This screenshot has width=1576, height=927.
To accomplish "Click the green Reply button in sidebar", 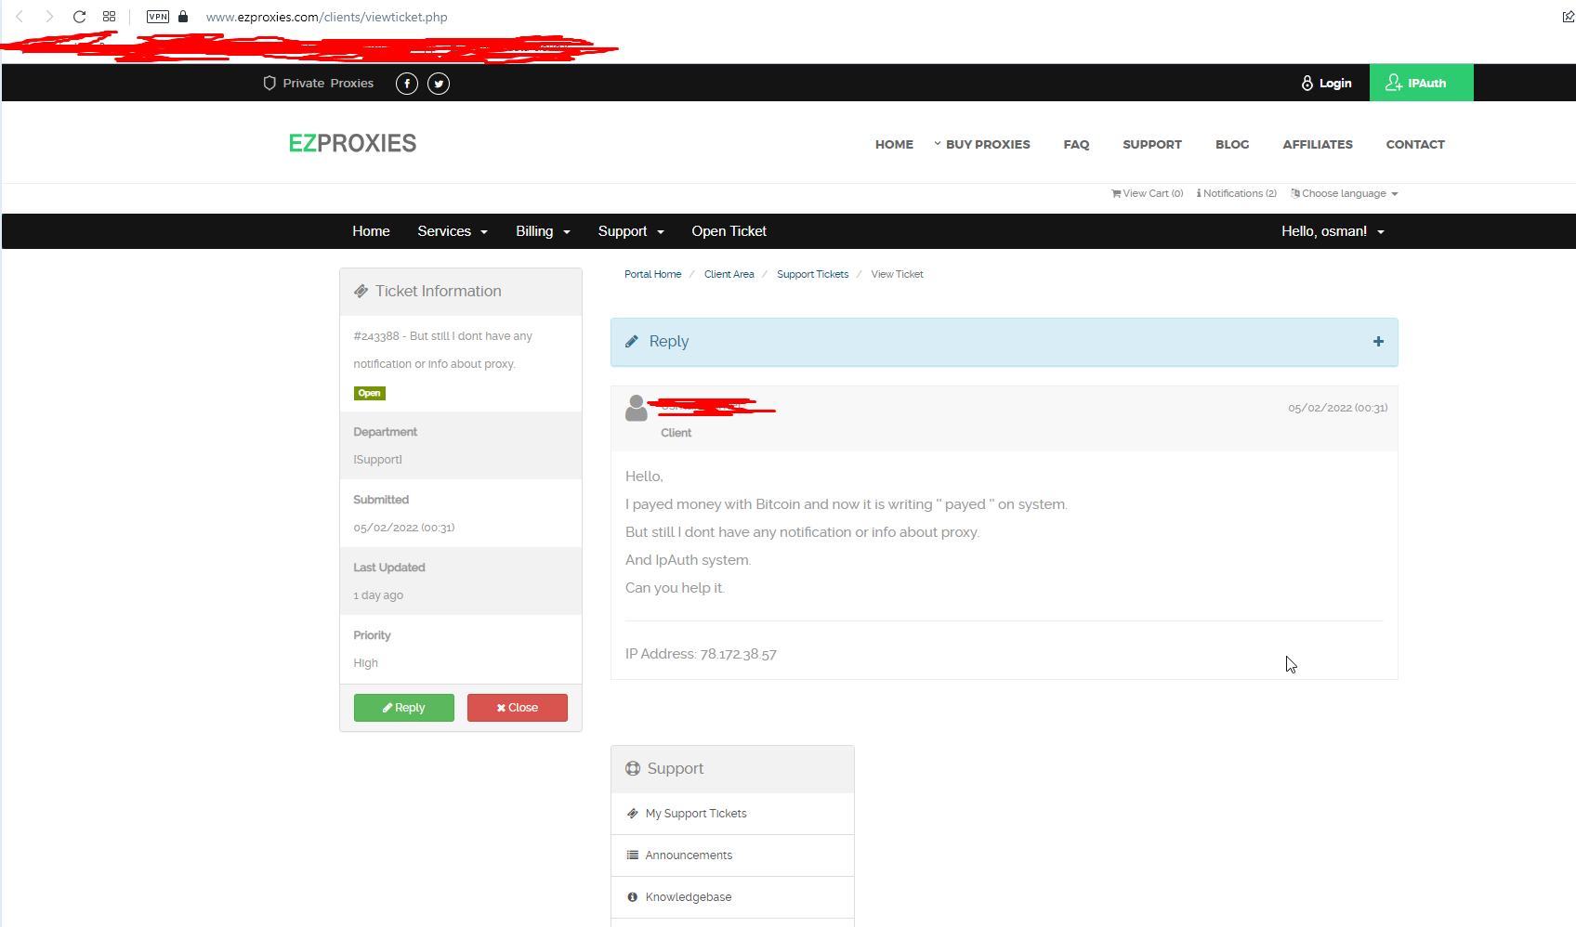I will (x=404, y=708).
